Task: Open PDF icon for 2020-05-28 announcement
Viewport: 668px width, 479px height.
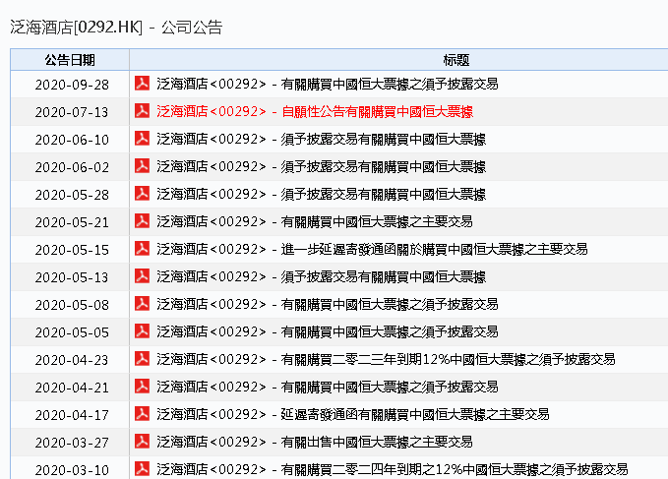Action: point(142,194)
